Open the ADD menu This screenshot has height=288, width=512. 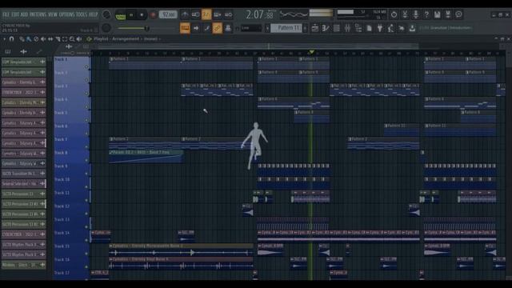[x=24, y=14]
